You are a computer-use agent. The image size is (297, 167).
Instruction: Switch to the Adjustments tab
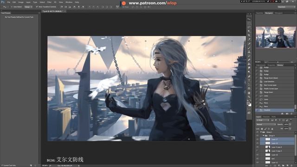click(x=261, y=65)
